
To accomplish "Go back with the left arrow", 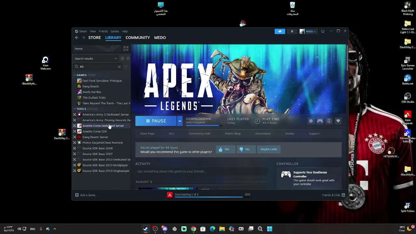I will pos(77,38).
